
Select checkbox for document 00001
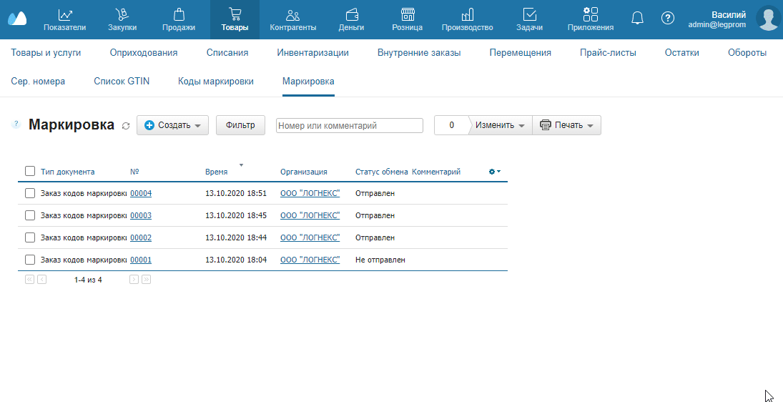tap(30, 260)
